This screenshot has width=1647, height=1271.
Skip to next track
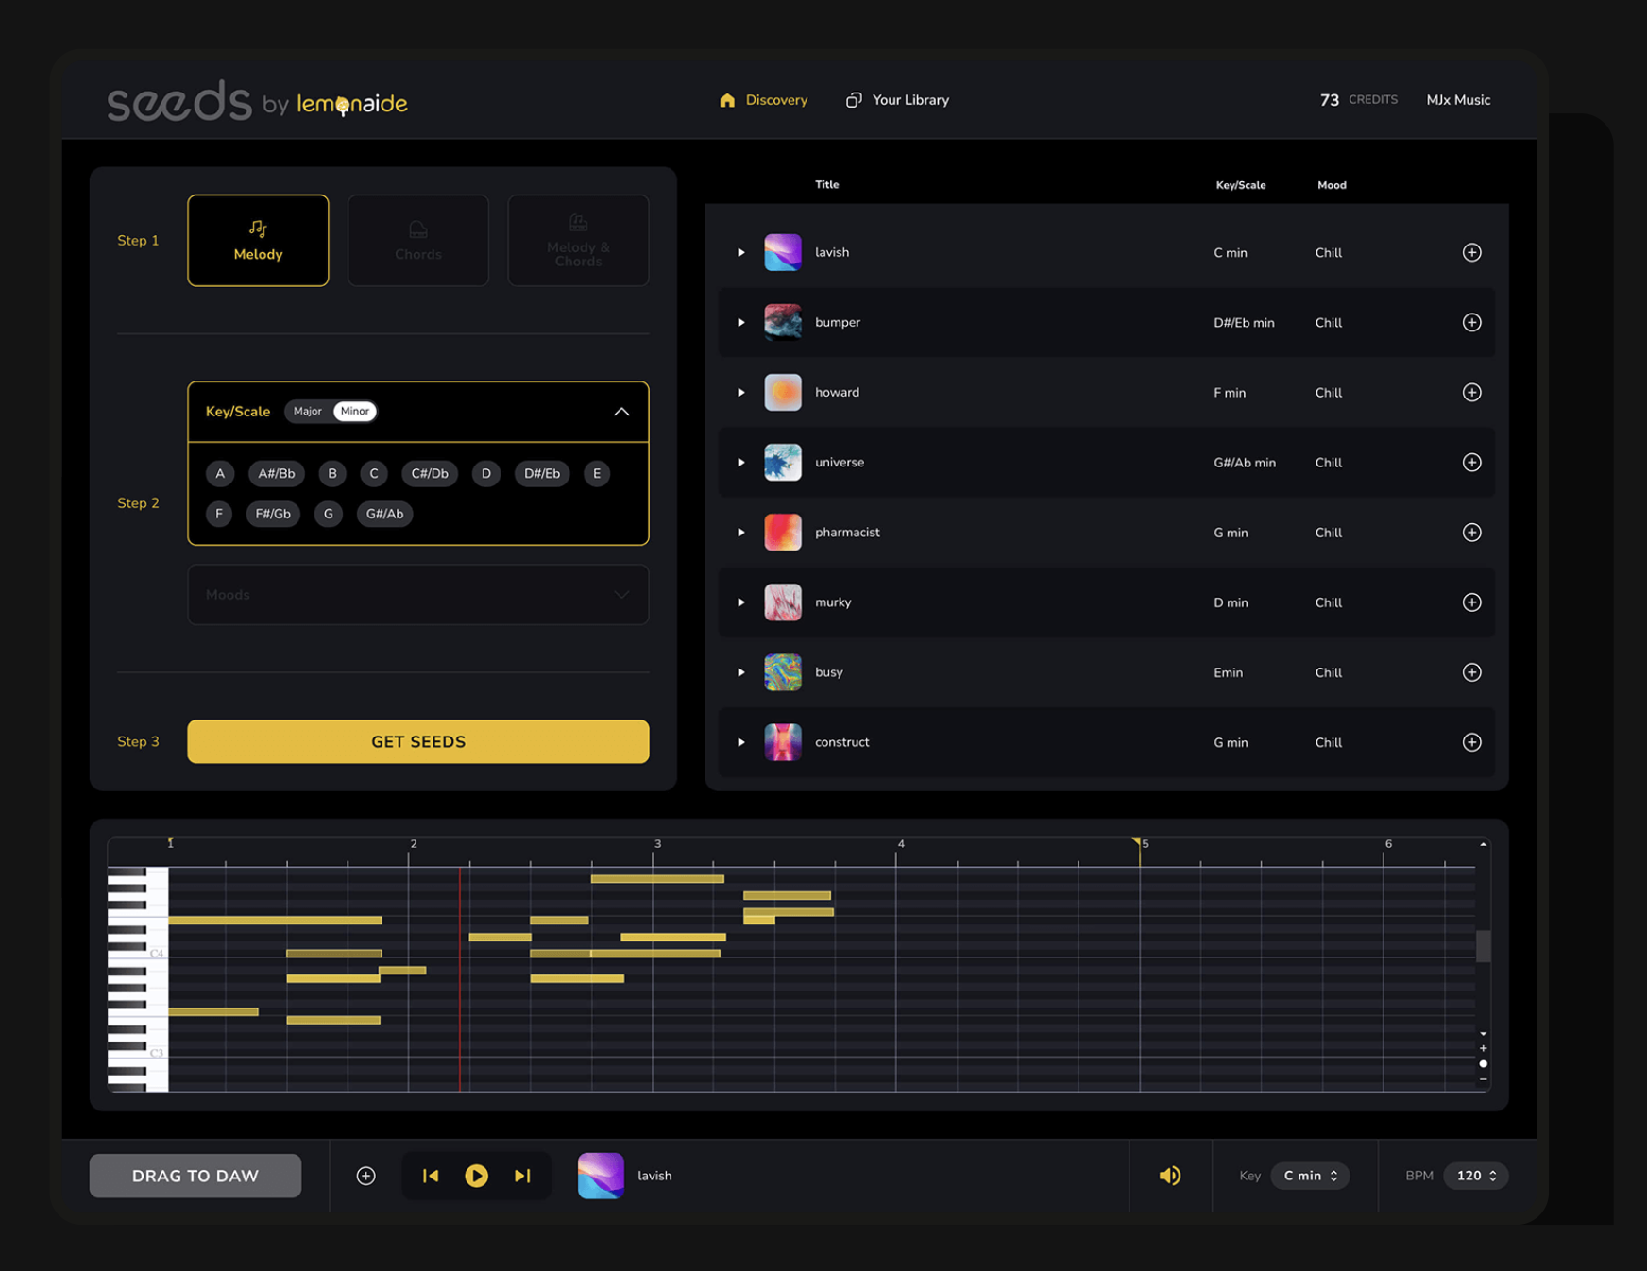[x=522, y=1176]
